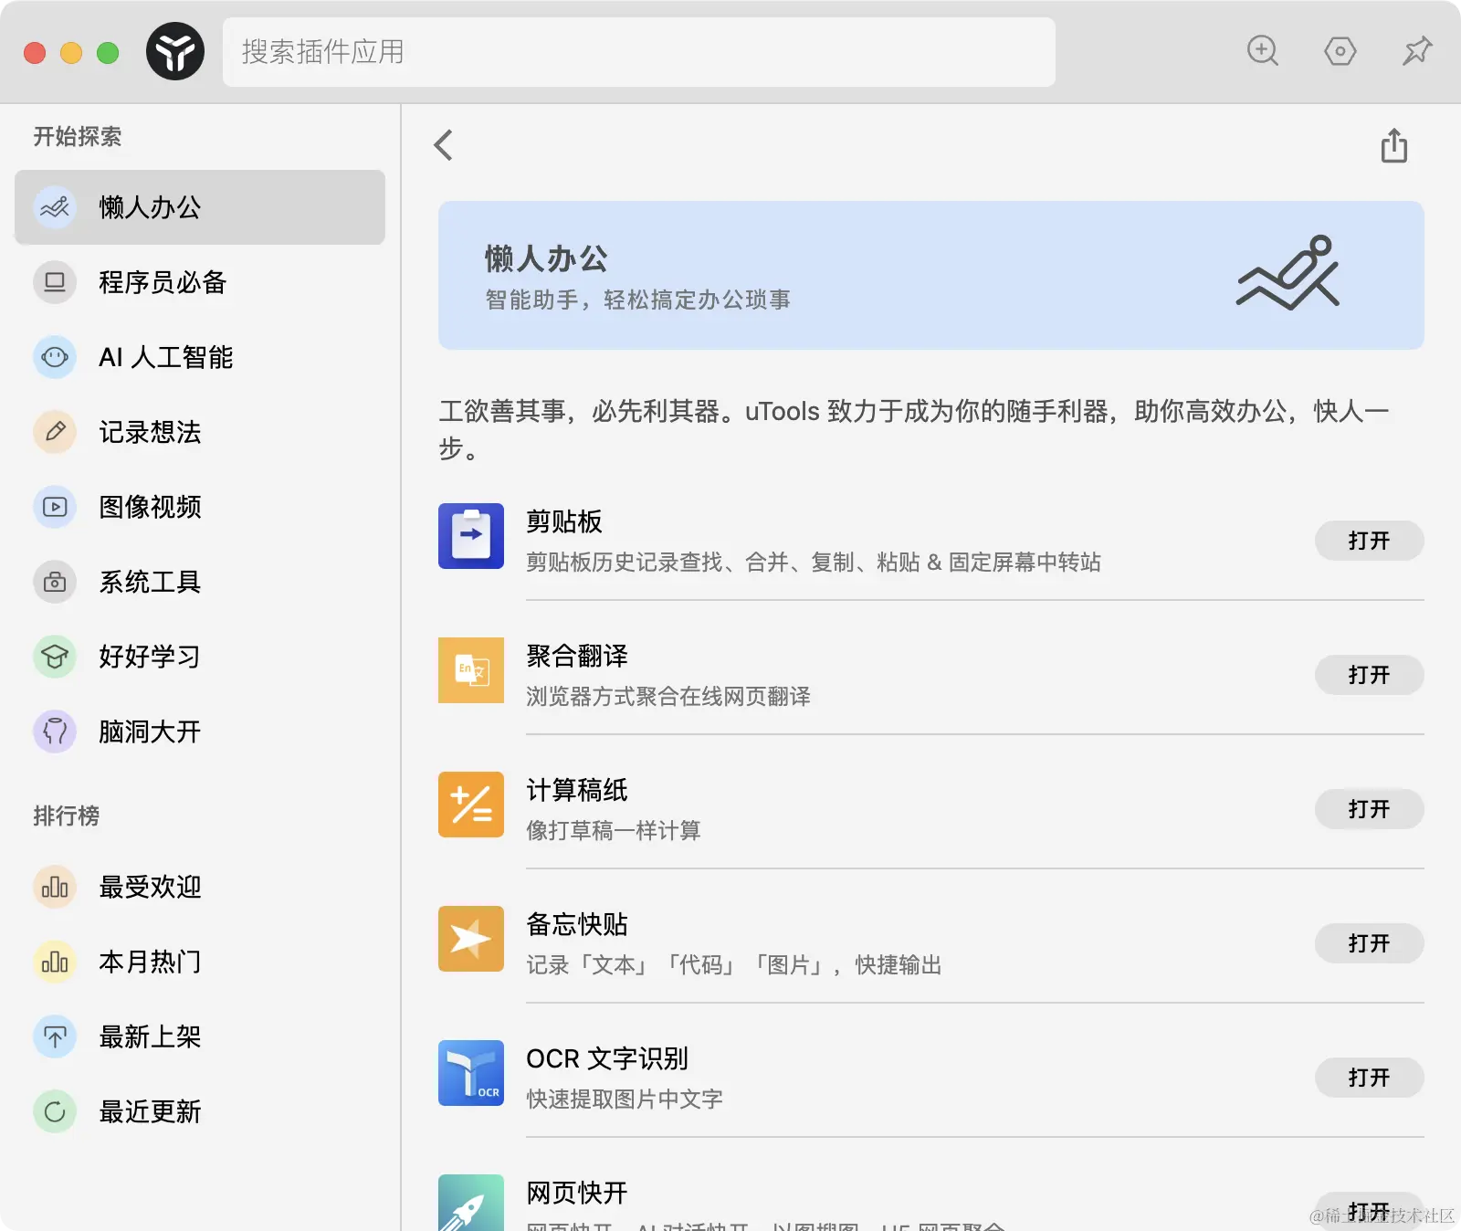Open the hexagon settings icon
The height and width of the screenshot is (1231, 1461).
click(1340, 51)
